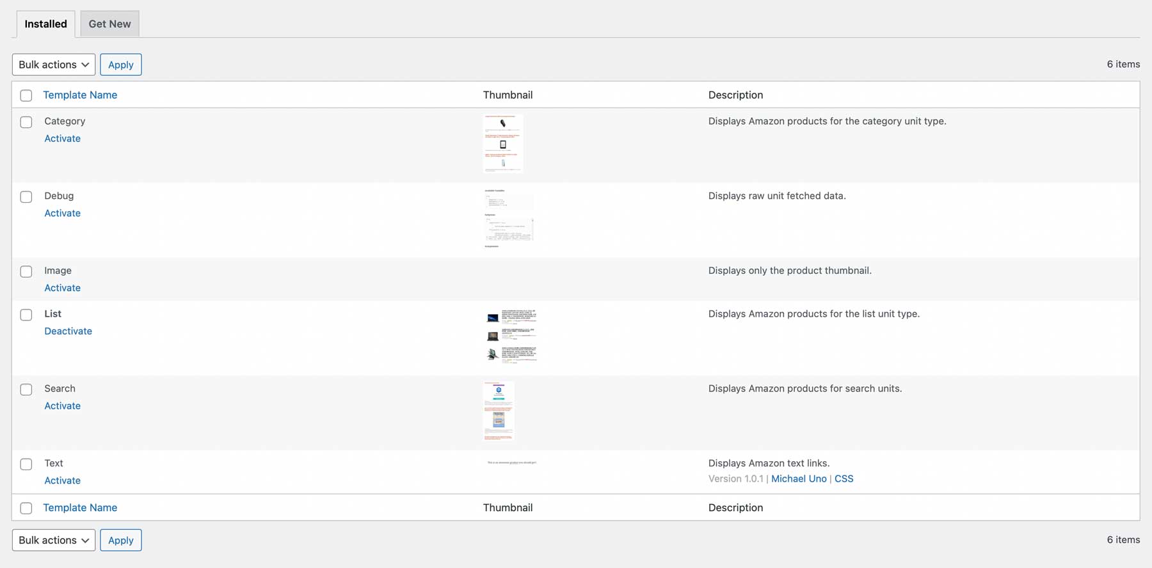Check the Category template checkbox
1152x568 pixels.
pos(26,122)
